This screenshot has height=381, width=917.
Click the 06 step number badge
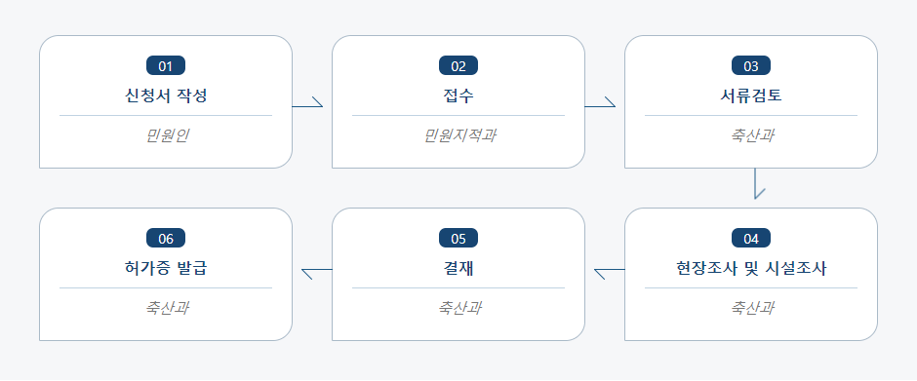click(x=166, y=238)
